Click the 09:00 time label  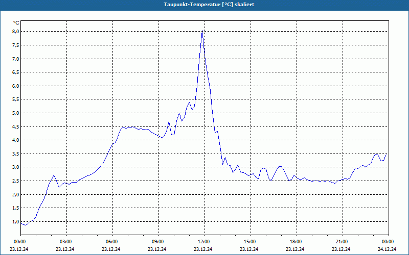point(158,242)
